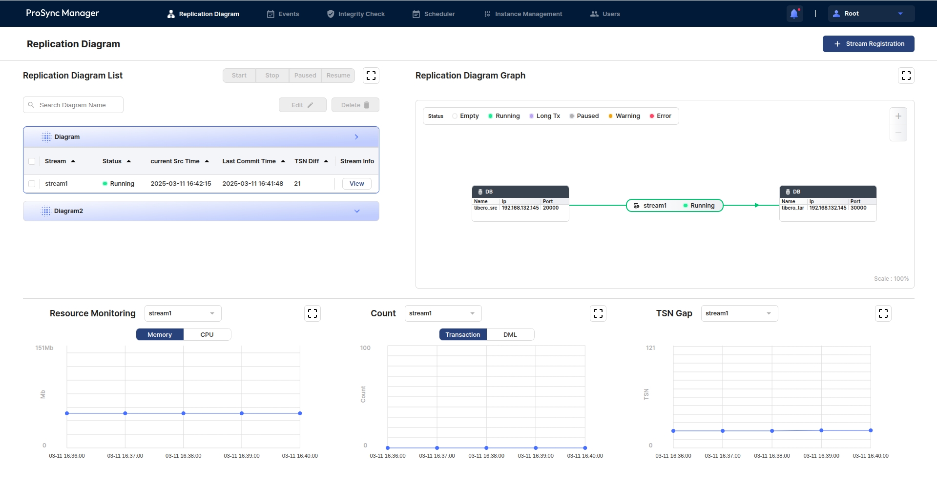Toggle the select-all streams header checkbox
Viewport: 937px width, 484px height.
(x=32, y=161)
